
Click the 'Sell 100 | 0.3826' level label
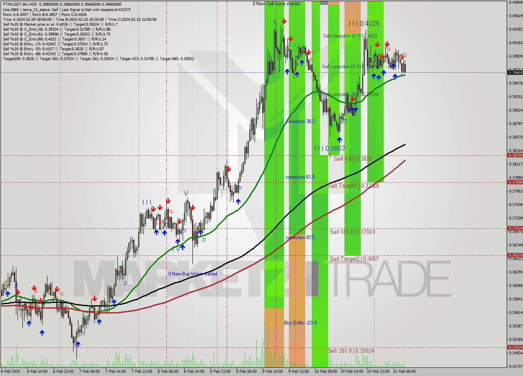(x=353, y=159)
